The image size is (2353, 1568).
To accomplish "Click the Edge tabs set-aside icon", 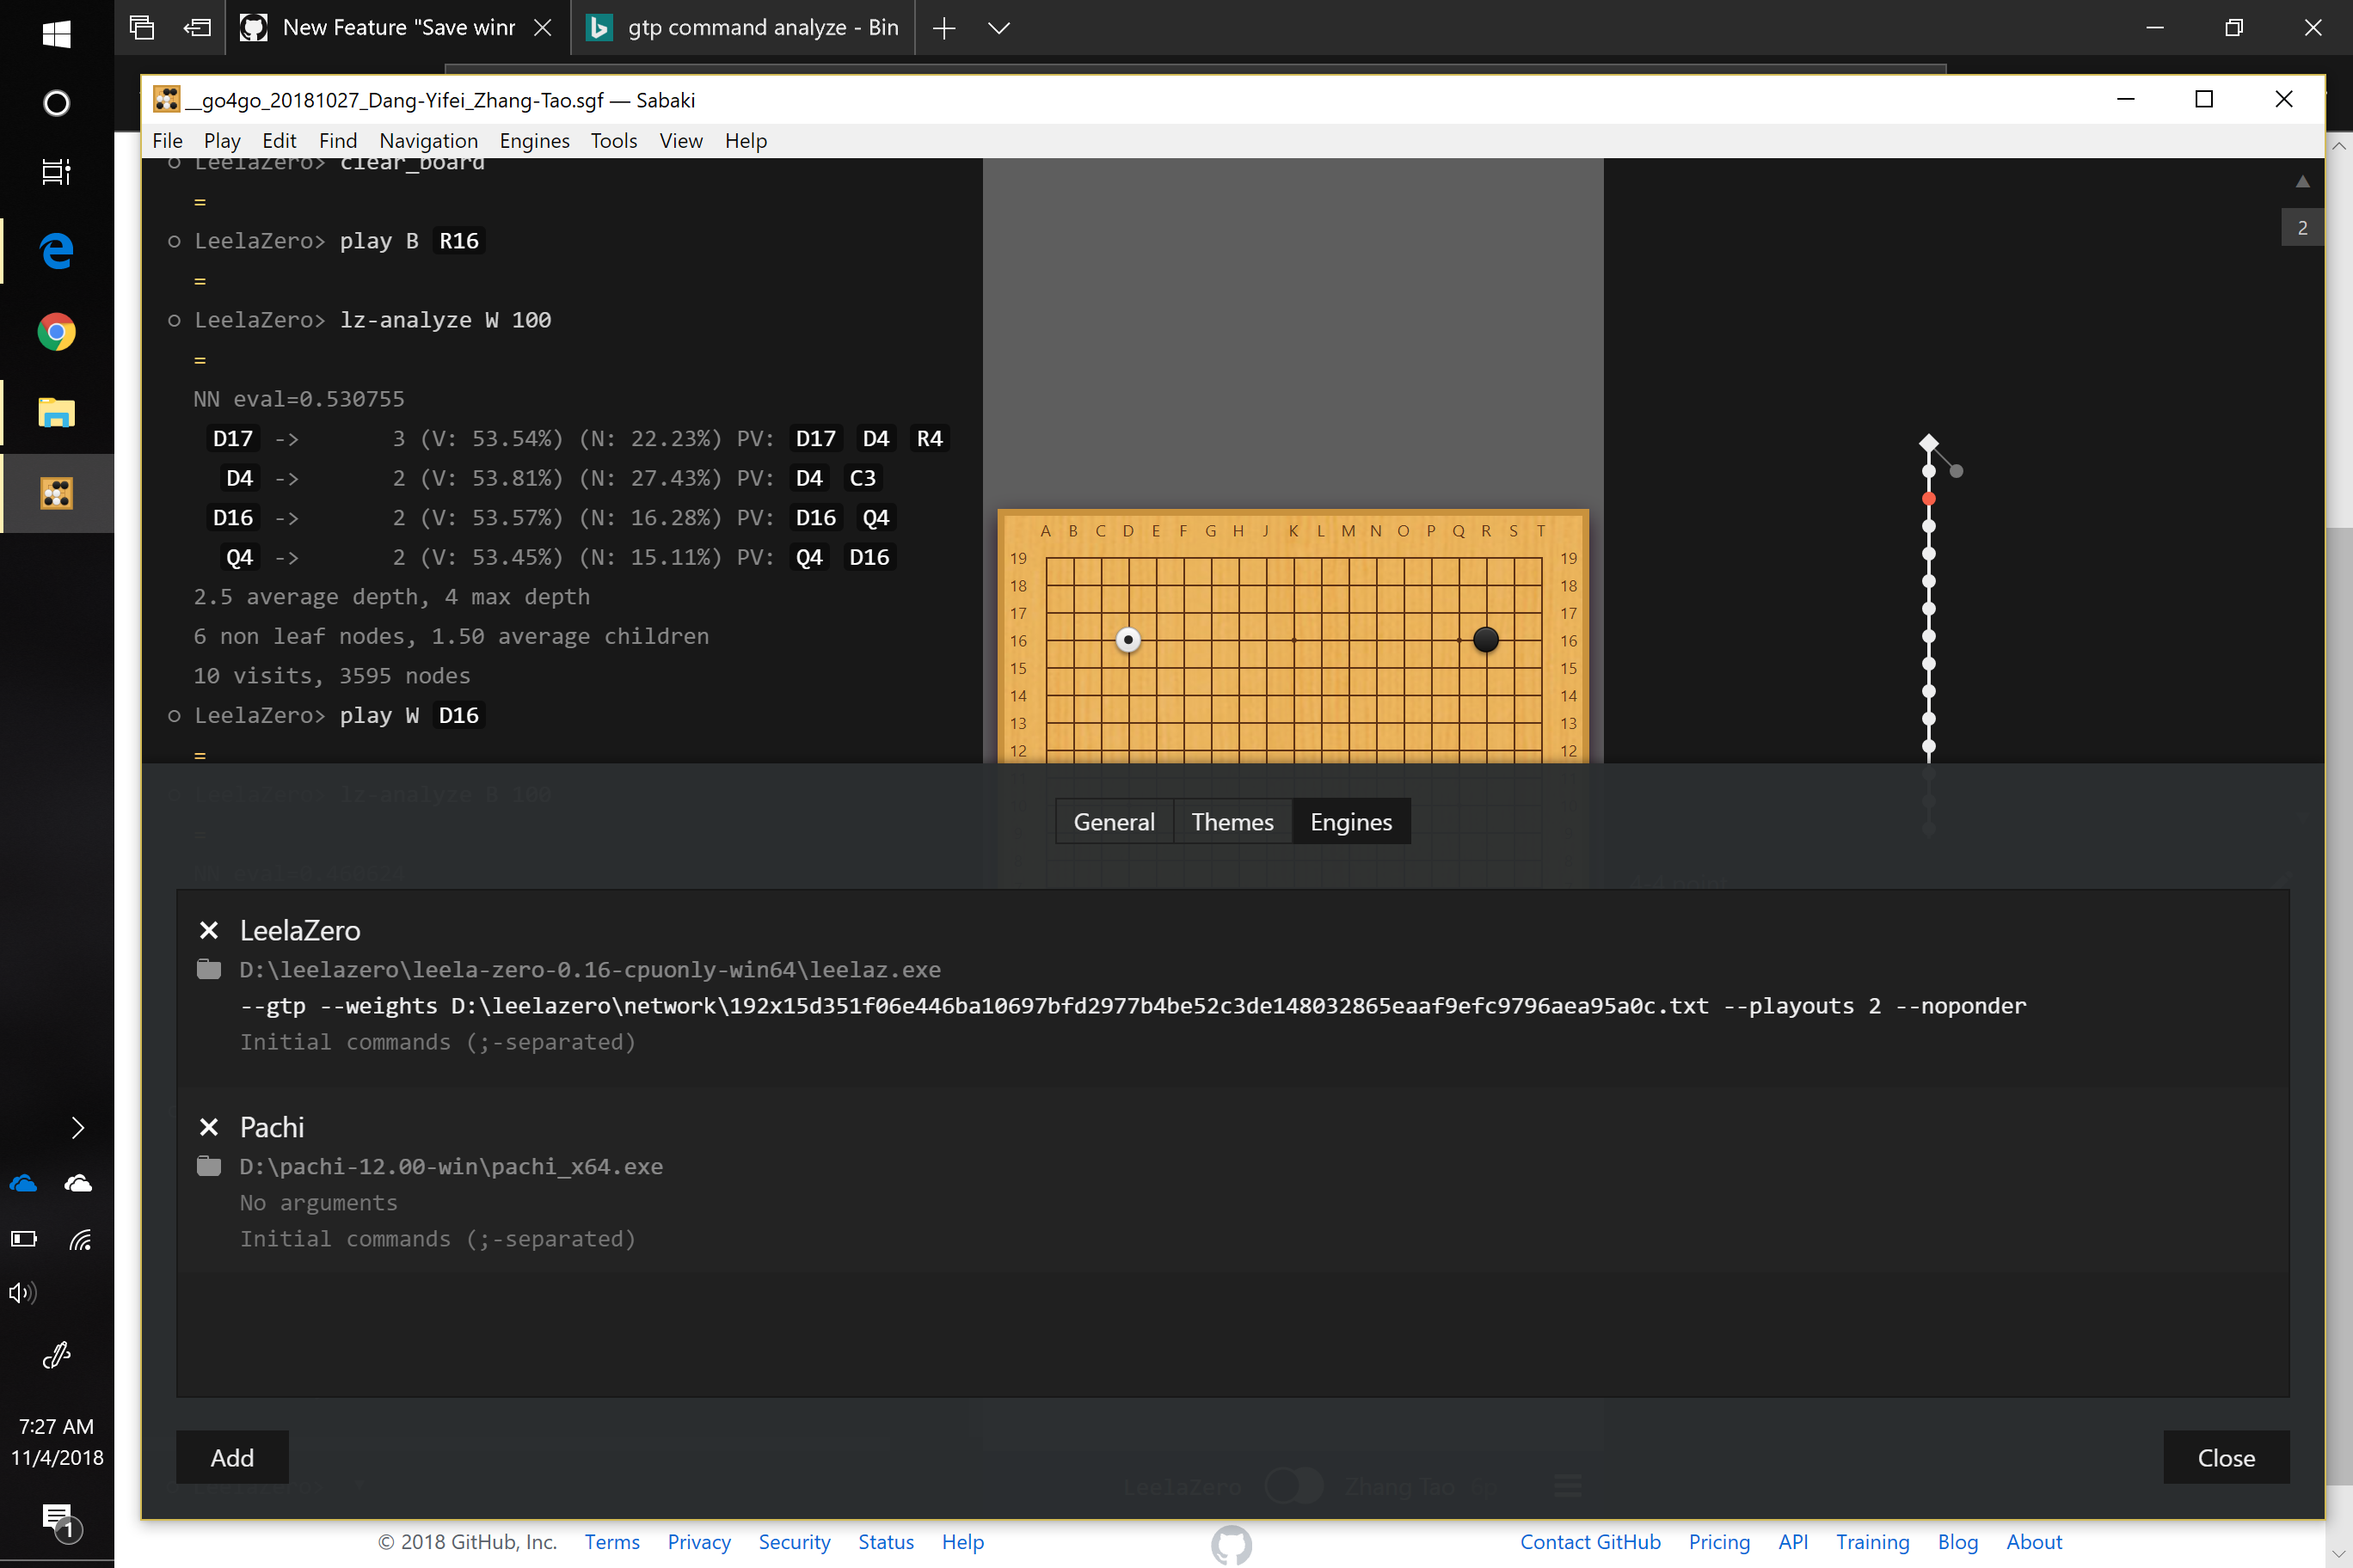I will coord(142,27).
